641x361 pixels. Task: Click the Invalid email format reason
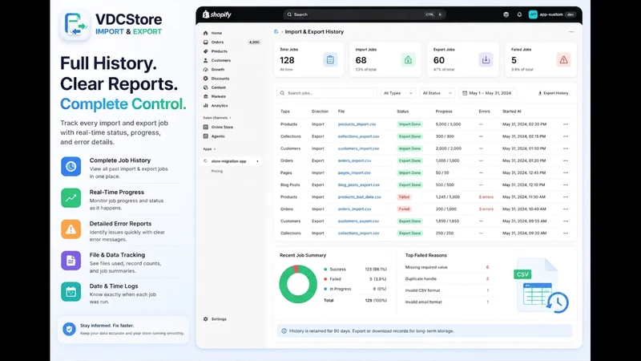click(423, 302)
